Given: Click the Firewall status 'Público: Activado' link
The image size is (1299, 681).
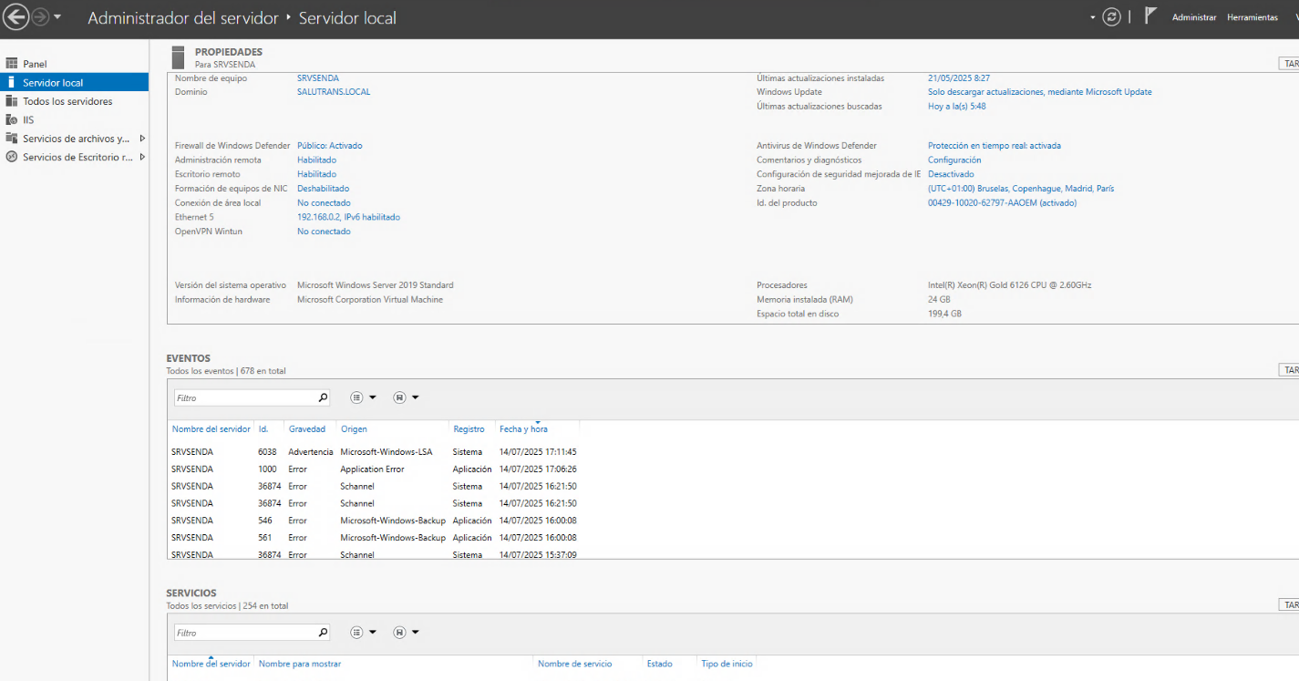Looking at the screenshot, I should pyautogui.click(x=329, y=146).
